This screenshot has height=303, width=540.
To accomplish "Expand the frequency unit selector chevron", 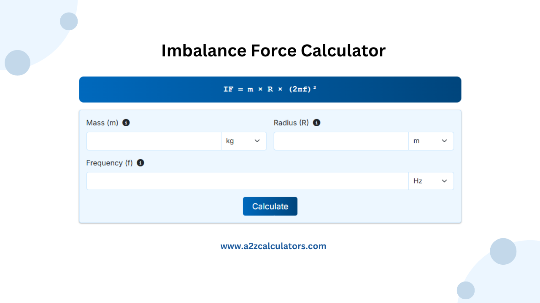I will pyautogui.click(x=444, y=181).
